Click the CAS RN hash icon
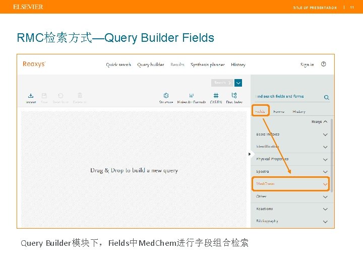363x272 pixels. pos(216,95)
